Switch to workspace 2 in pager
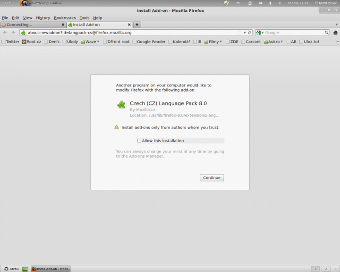 click(326, 269)
